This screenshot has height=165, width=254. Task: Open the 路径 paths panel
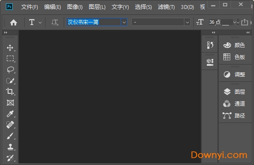[x=234, y=115]
